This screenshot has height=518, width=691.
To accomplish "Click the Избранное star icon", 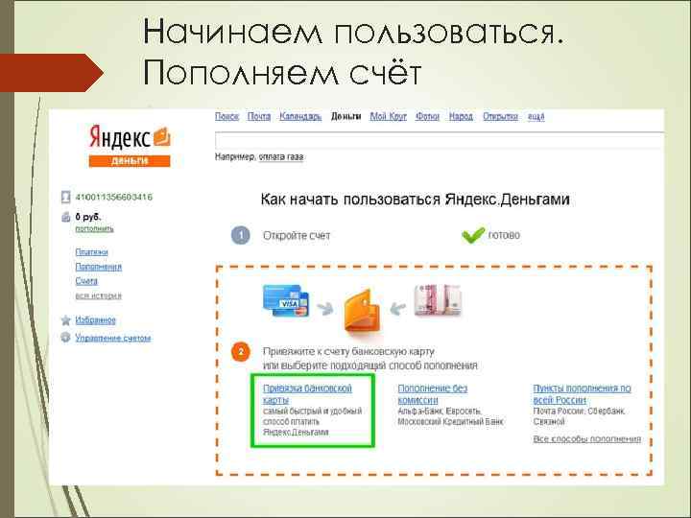I will click(x=65, y=320).
